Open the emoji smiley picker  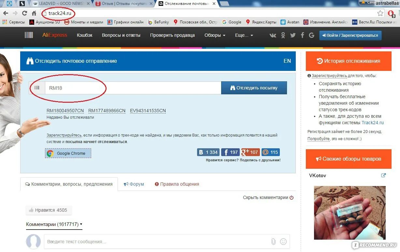283,242
